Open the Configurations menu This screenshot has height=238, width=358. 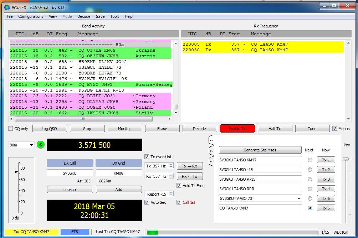[x=31, y=16]
